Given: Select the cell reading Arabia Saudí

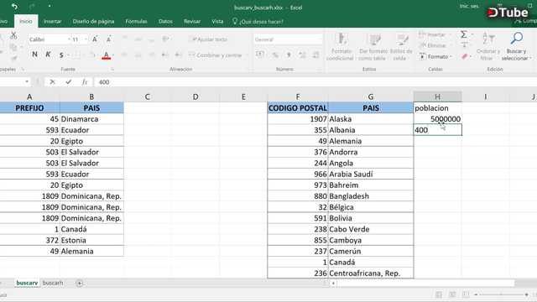Looking at the screenshot, I should click(371, 174).
